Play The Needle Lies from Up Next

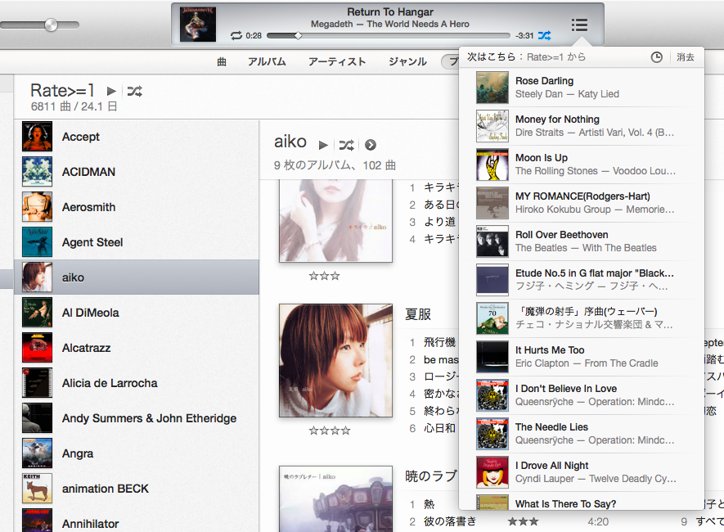pos(582,434)
